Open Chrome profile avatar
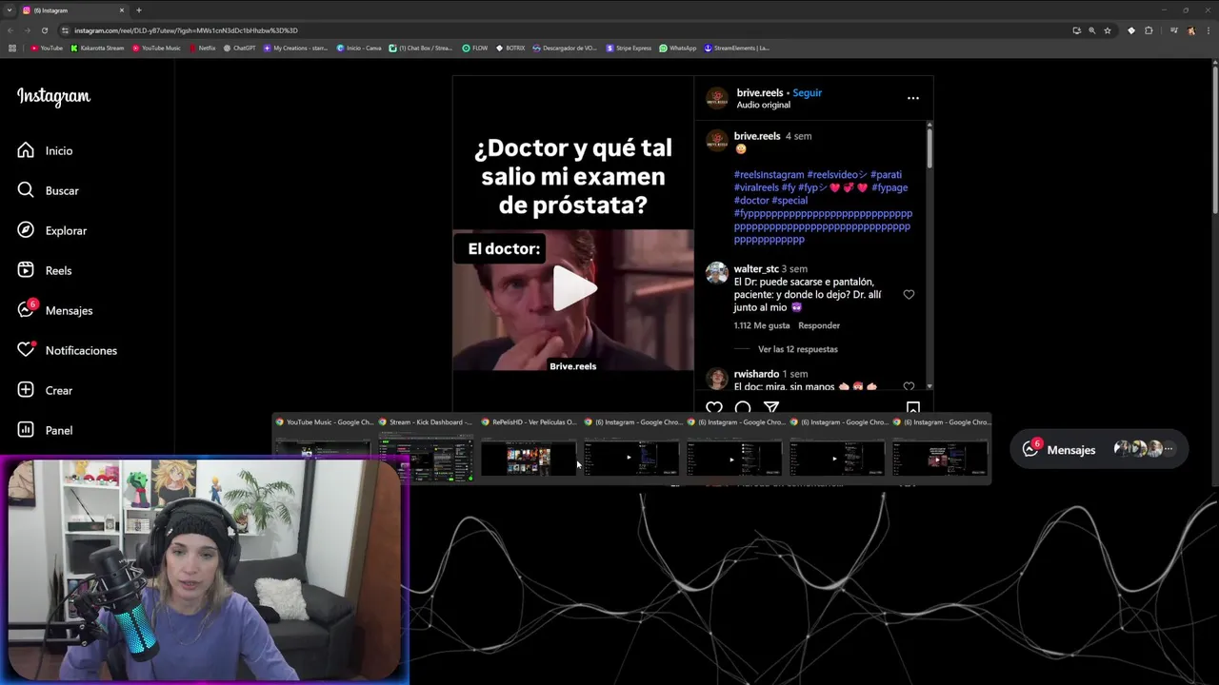Screen dimensions: 1219x685 1190,30
